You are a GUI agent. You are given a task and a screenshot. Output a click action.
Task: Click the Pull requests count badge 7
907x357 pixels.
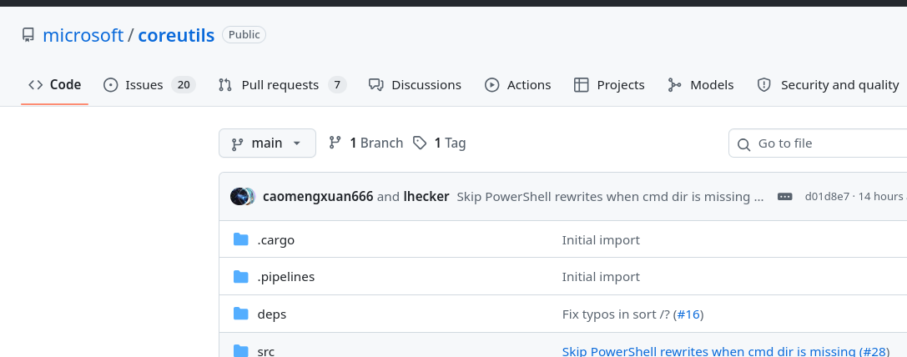[x=337, y=85]
